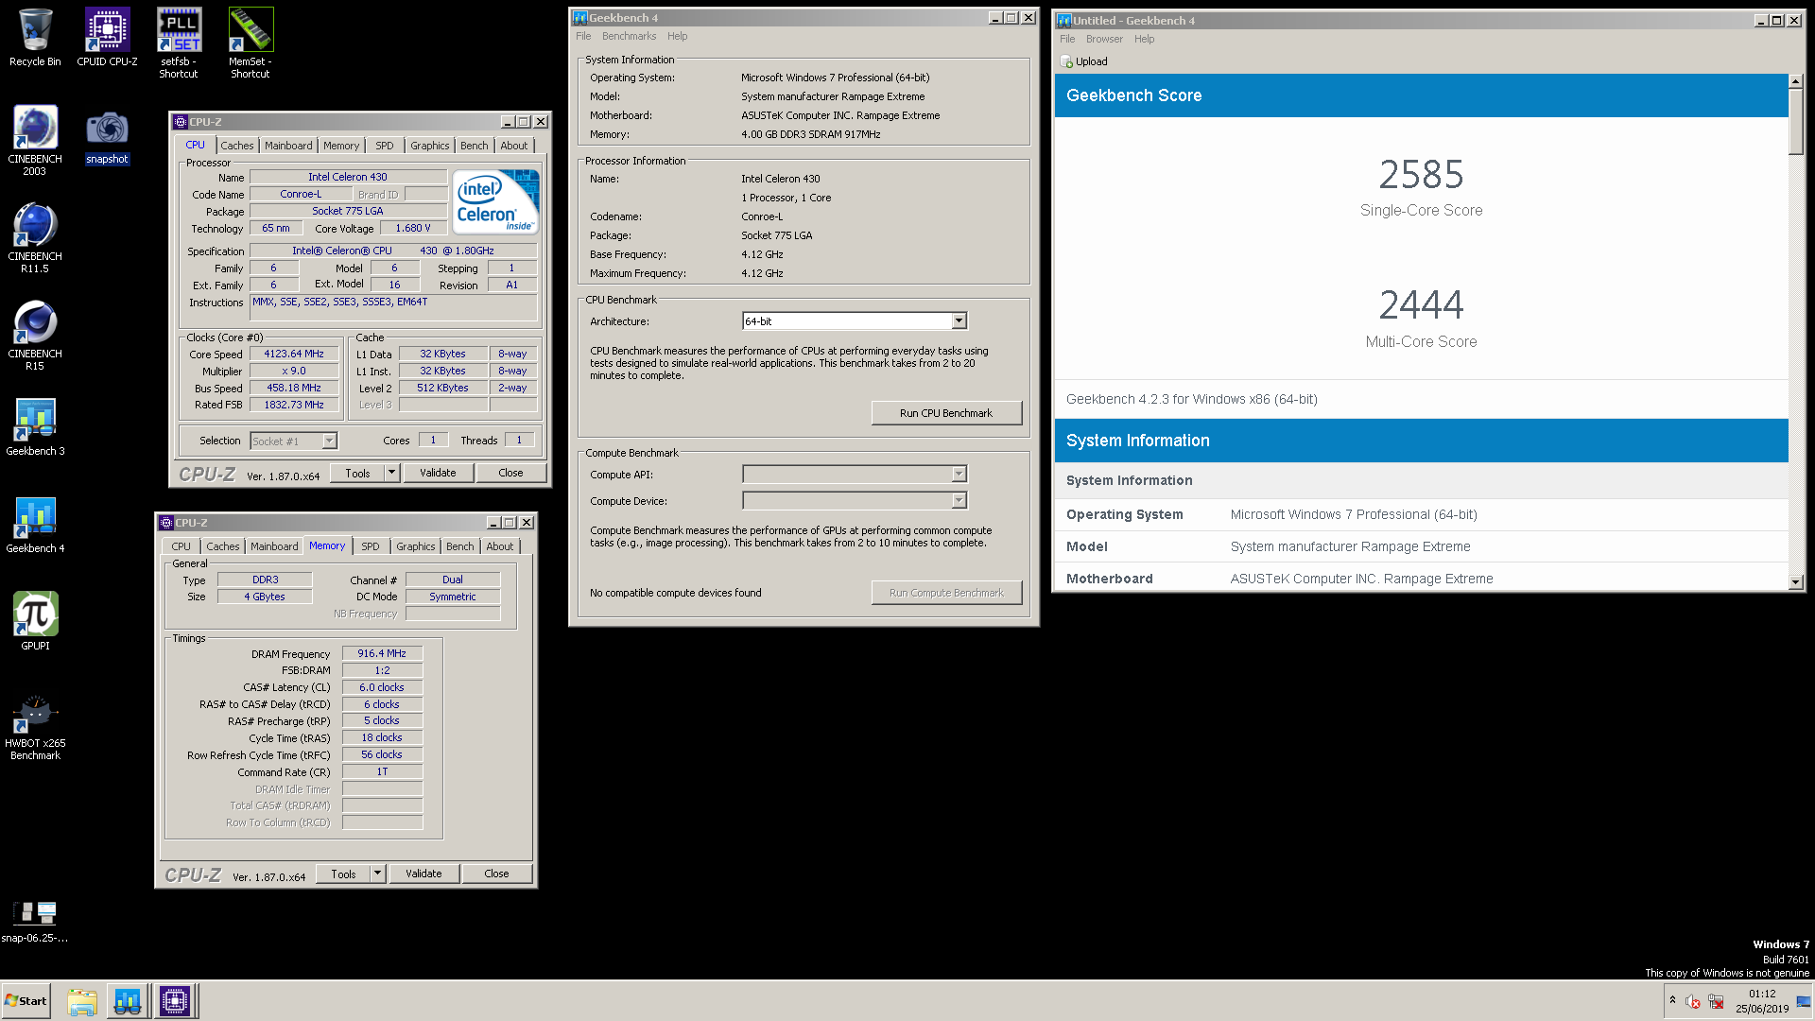Select snapshot camera icon on desktop
Image resolution: width=1815 pixels, height=1021 pixels.
pyautogui.click(x=107, y=137)
